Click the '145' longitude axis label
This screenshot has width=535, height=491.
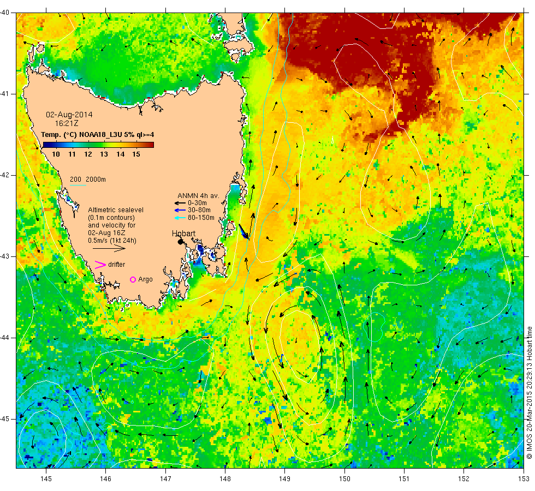(46, 479)
